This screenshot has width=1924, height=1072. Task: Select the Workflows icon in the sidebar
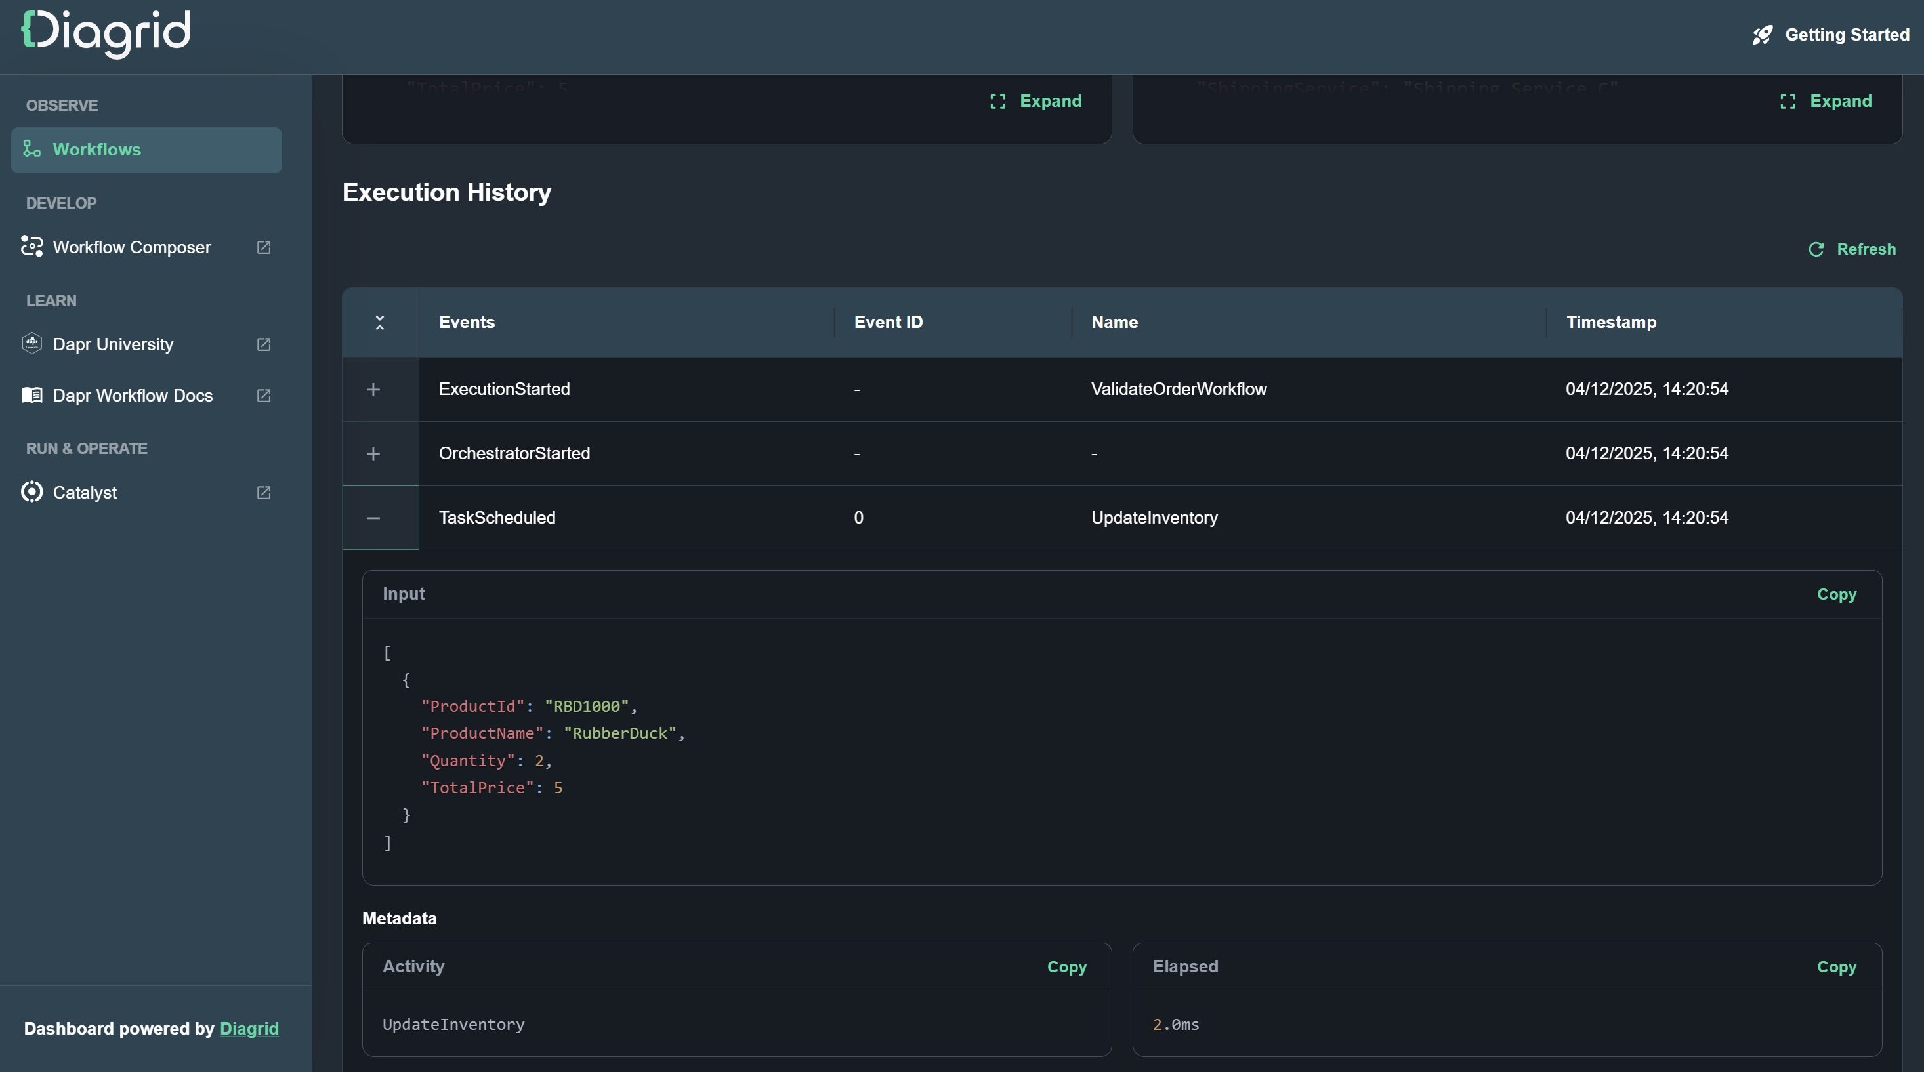(x=31, y=150)
